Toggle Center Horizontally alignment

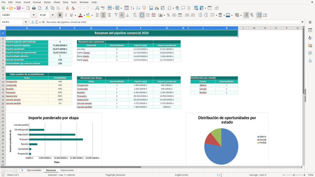pos(103,15)
